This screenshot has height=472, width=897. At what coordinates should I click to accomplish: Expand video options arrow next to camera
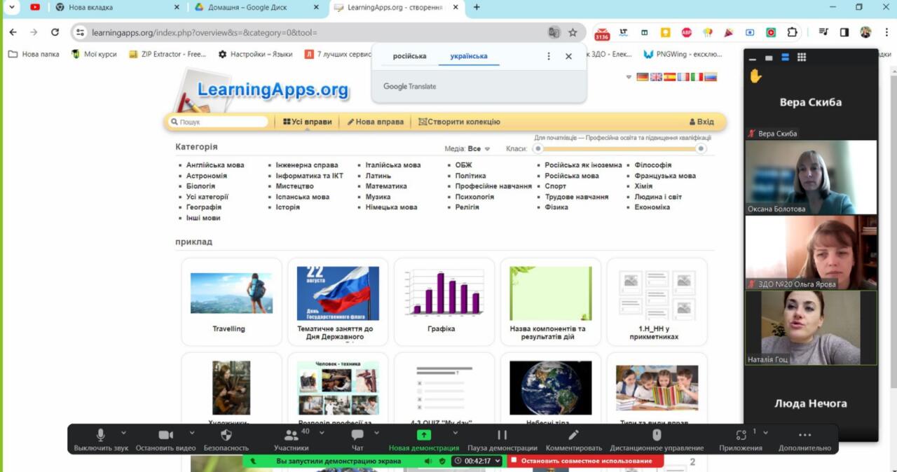pyautogui.click(x=192, y=433)
